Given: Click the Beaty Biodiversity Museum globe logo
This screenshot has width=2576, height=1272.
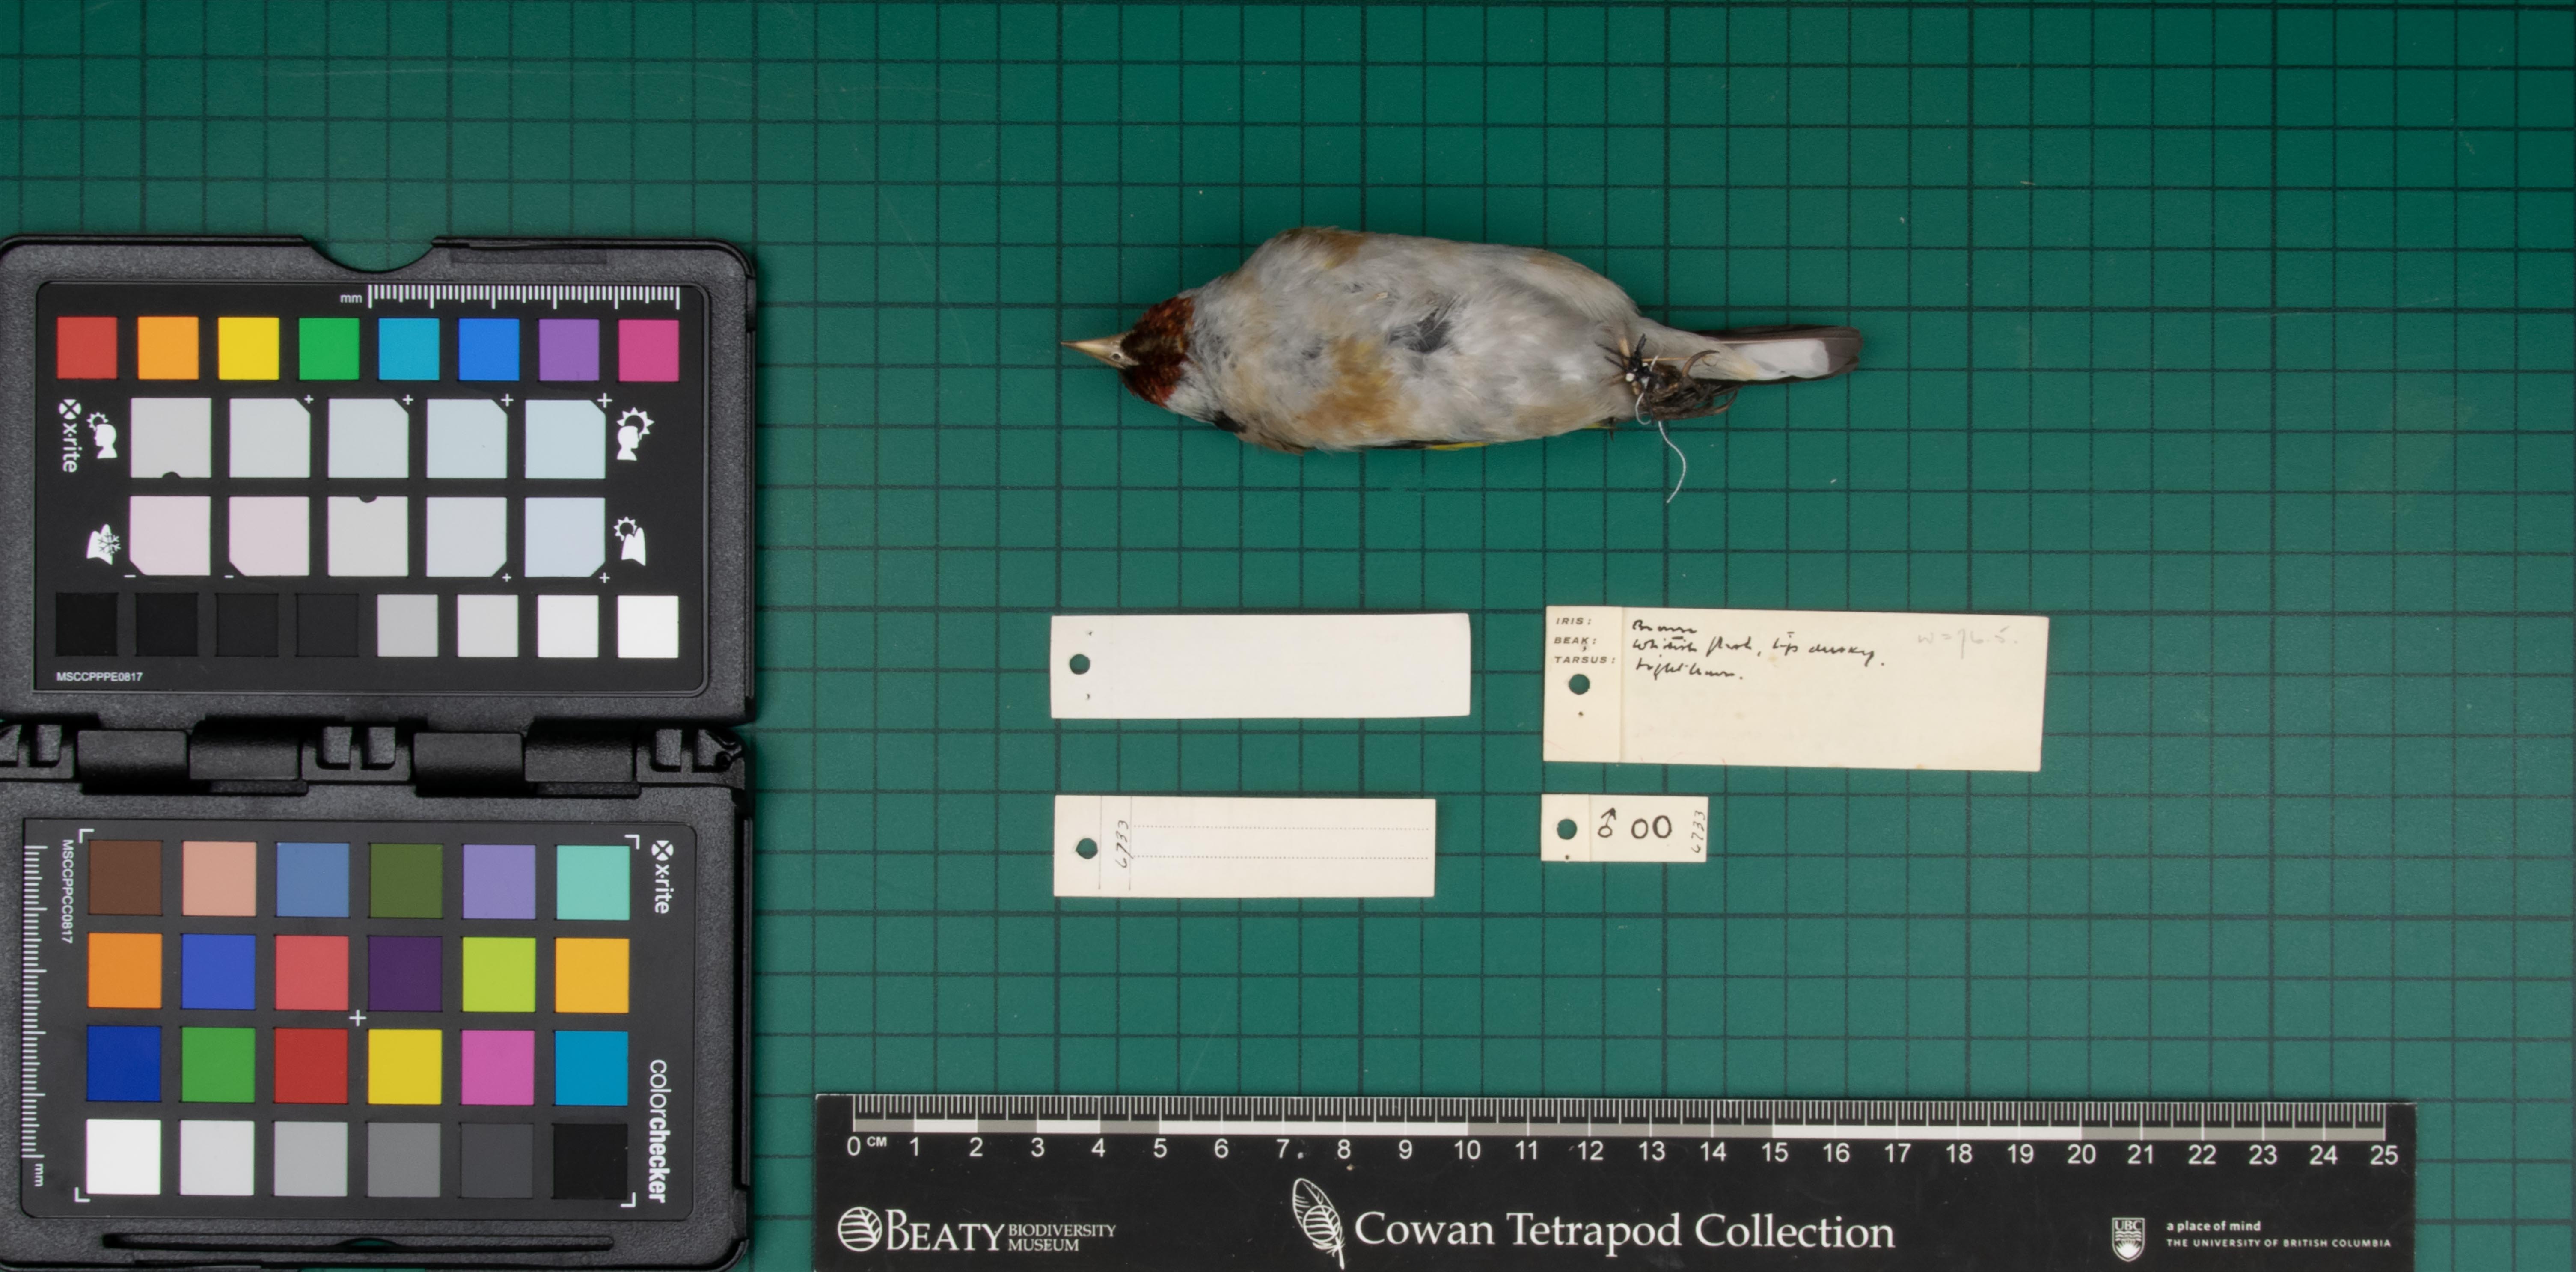Looking at the screenshot, I should click(859, 1229).
